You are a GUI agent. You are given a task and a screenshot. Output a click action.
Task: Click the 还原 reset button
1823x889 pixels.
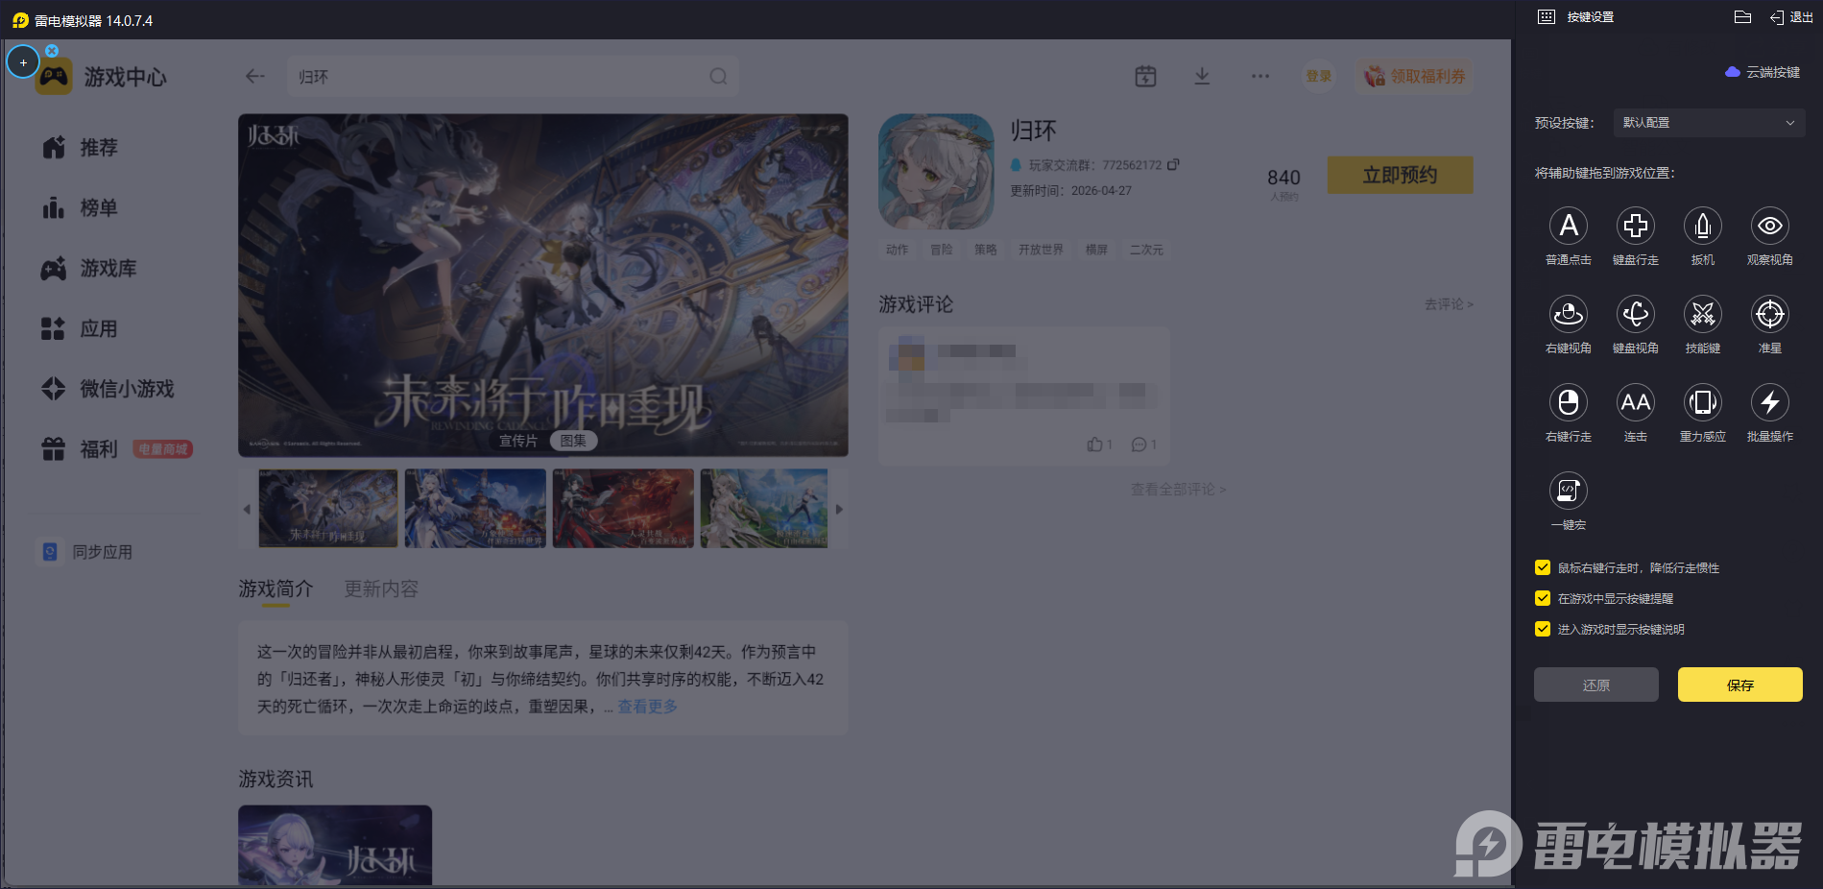[x=1595, y=685]
